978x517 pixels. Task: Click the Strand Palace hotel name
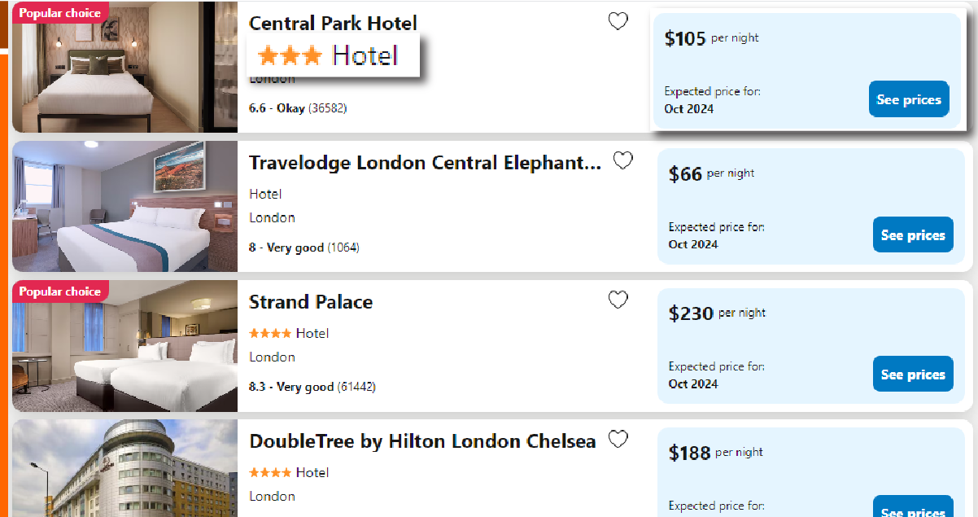pos(311,302)
